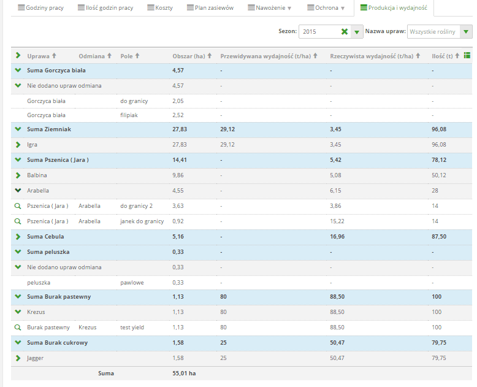The height and width of the screenshot is (387, 477).
Task: Open the Nazwa upraw dropdown arrow
Action: 466,32
